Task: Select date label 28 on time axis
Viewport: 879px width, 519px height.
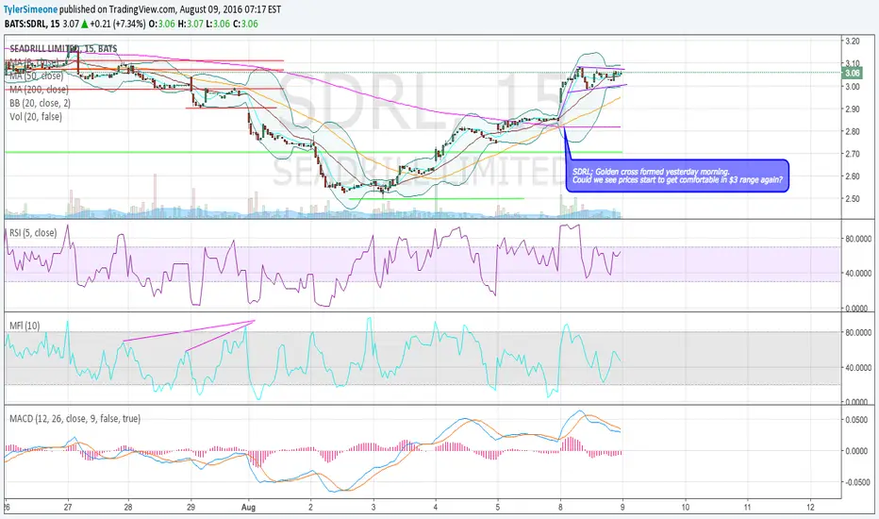Action: point(128,508)
